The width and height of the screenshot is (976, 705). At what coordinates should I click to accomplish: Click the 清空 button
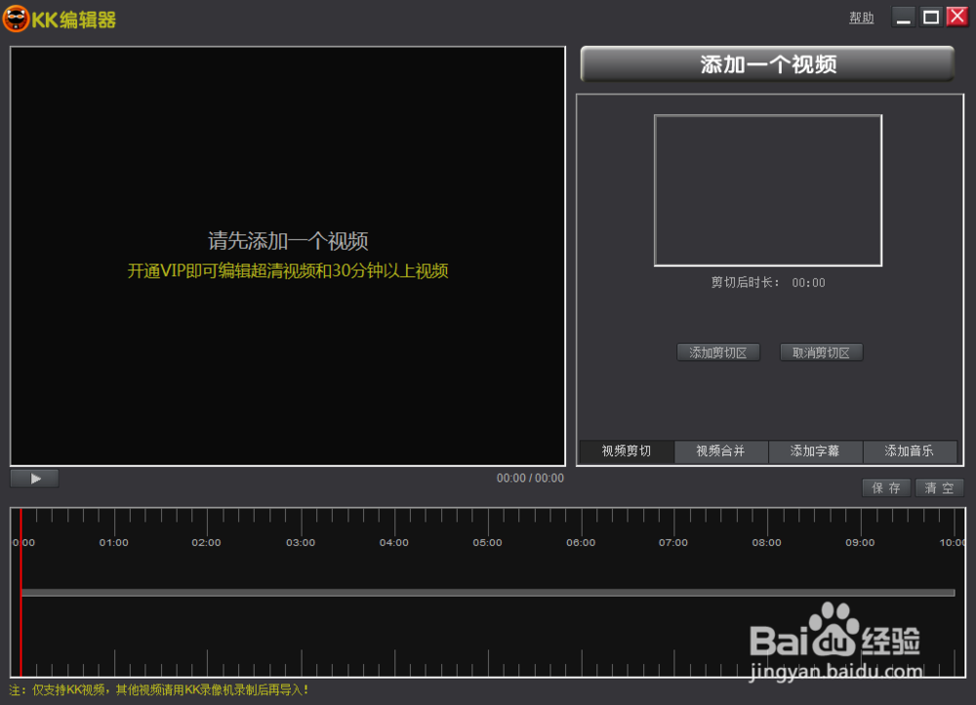(939, 488)
